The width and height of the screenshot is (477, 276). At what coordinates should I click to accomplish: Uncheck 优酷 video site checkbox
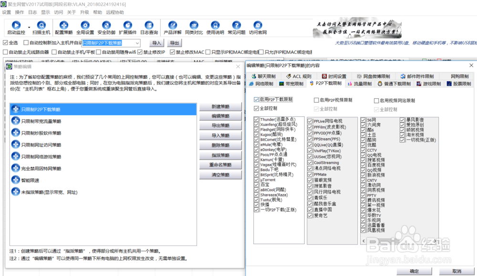coord(363,145)
